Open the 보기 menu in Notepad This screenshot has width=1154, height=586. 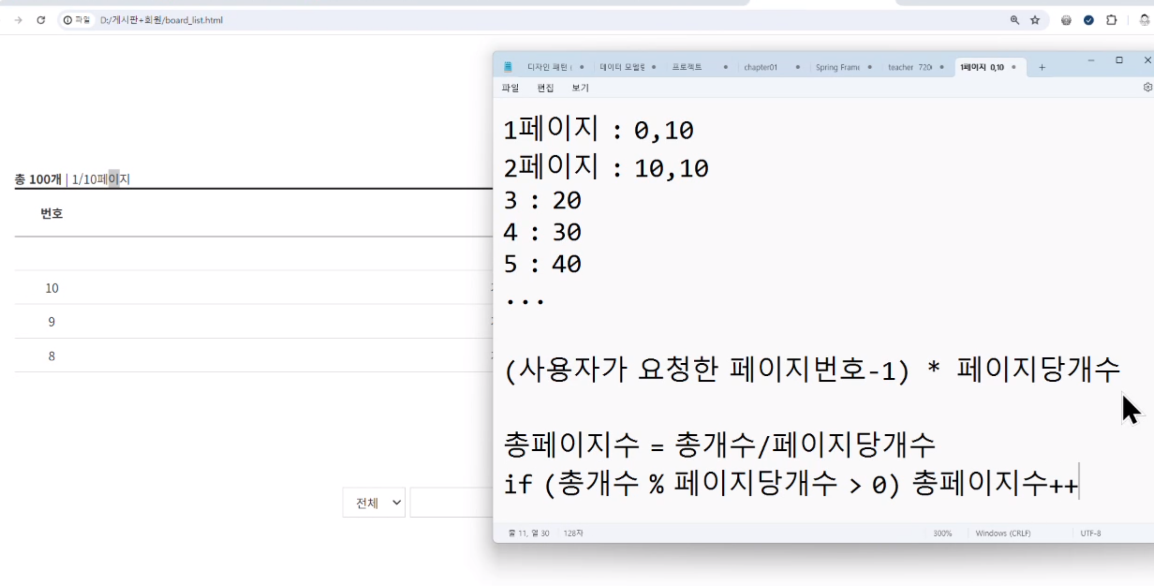[580, 88]
